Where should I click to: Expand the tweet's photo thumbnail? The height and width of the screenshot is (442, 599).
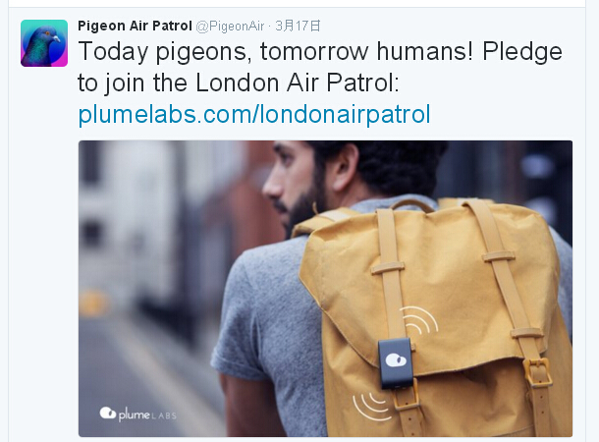(x=325, y=289)
